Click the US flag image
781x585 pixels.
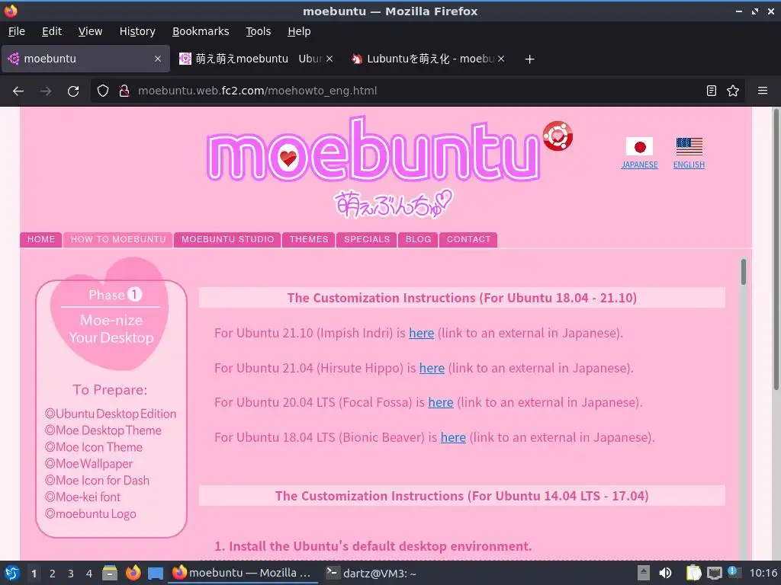tap(689, 147)
